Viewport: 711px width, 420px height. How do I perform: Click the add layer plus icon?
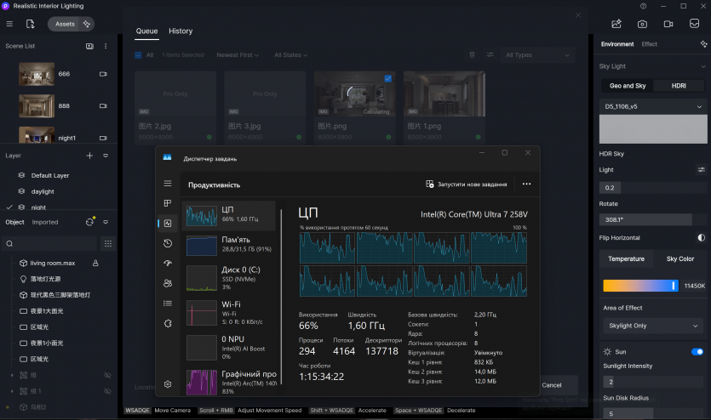click(x=89, y=156)
